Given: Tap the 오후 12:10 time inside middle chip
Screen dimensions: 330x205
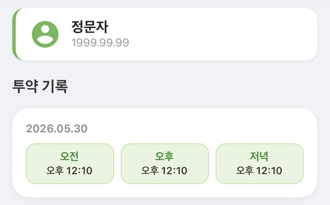Looking at the screenshot, I should click(x=164, y=171).
